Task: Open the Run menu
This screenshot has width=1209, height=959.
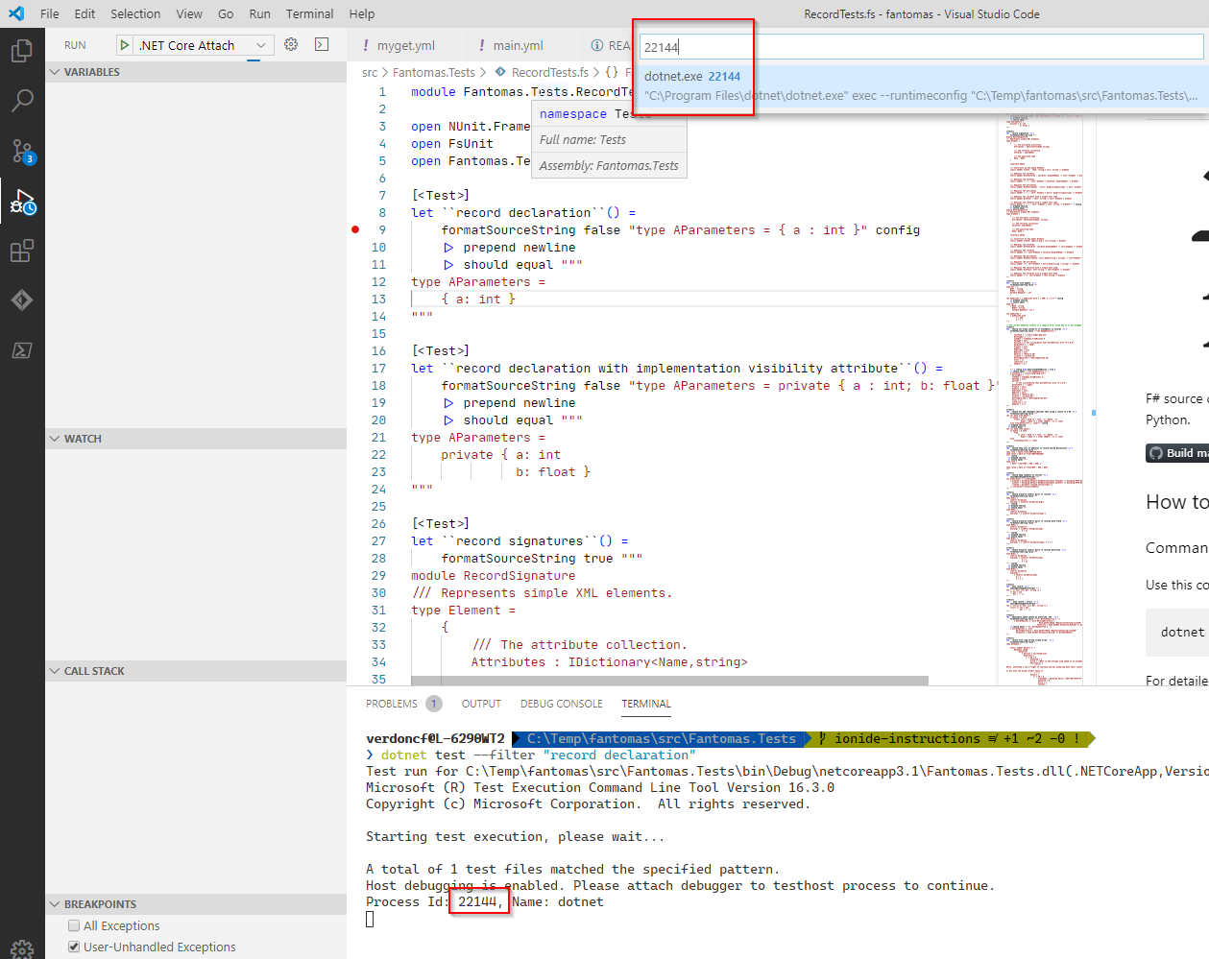Action: pos(259,13)
